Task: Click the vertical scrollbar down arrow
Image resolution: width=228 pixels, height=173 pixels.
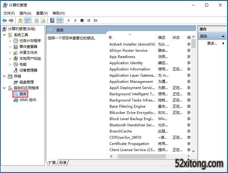Action: pyautogui.click(x=193, y=151)
